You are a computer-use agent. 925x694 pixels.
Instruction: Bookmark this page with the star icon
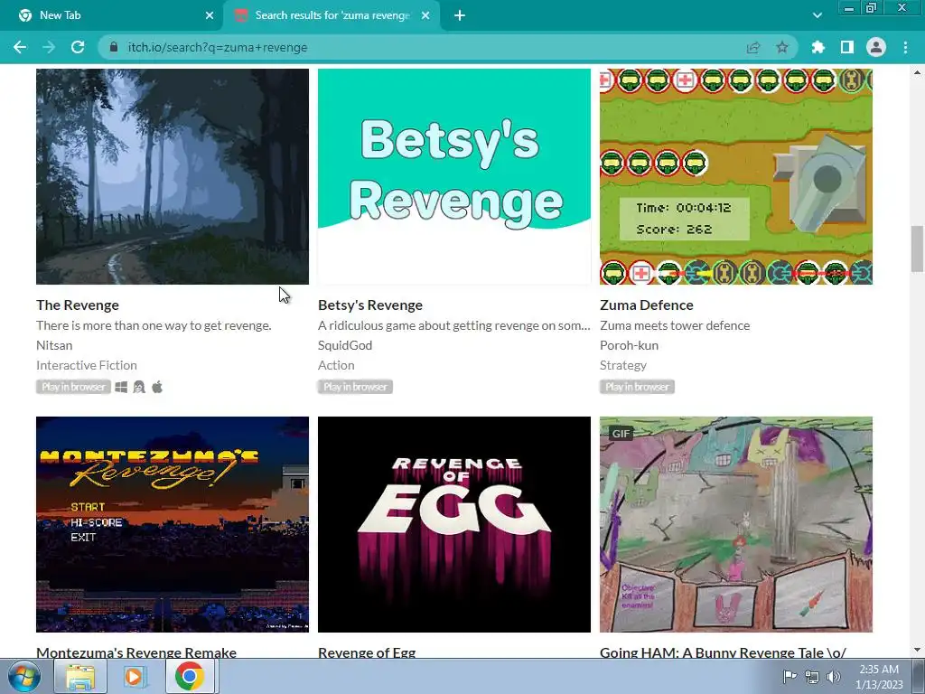pos(782,47)
